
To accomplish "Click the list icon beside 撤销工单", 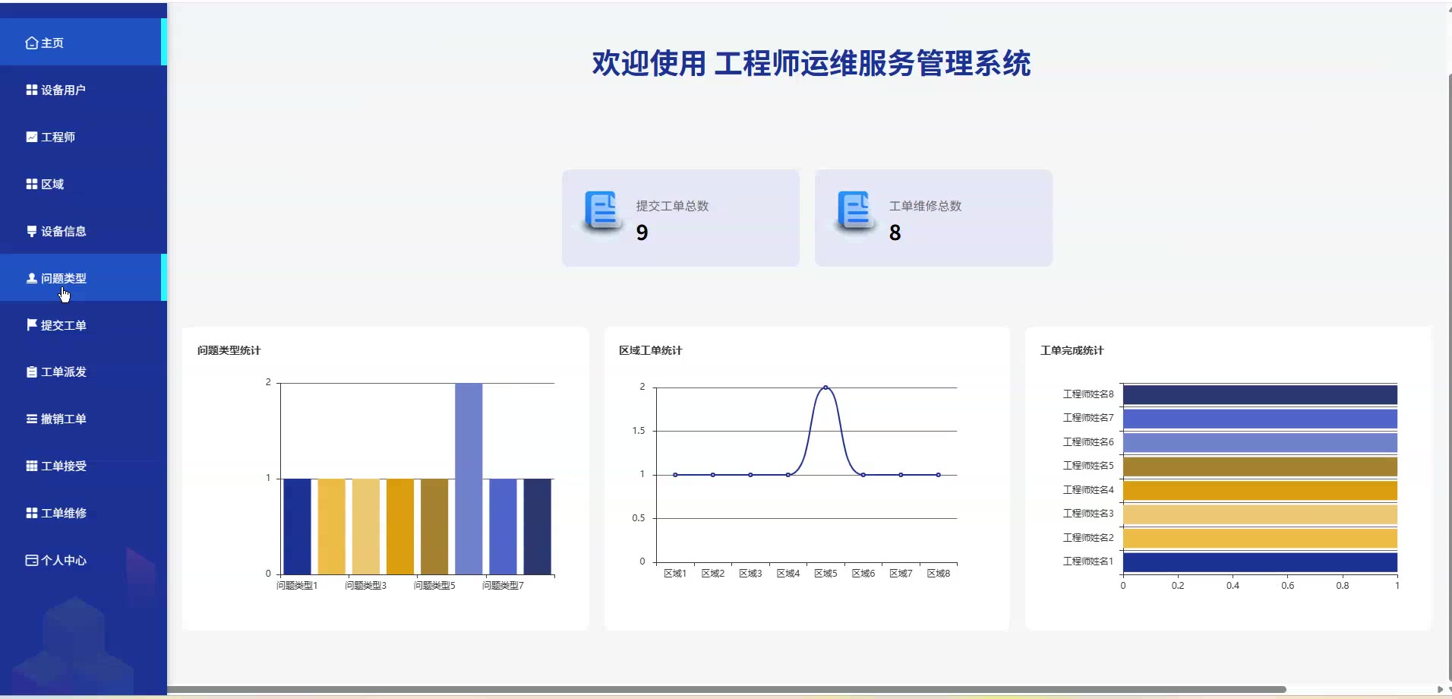I will (32, 419).
